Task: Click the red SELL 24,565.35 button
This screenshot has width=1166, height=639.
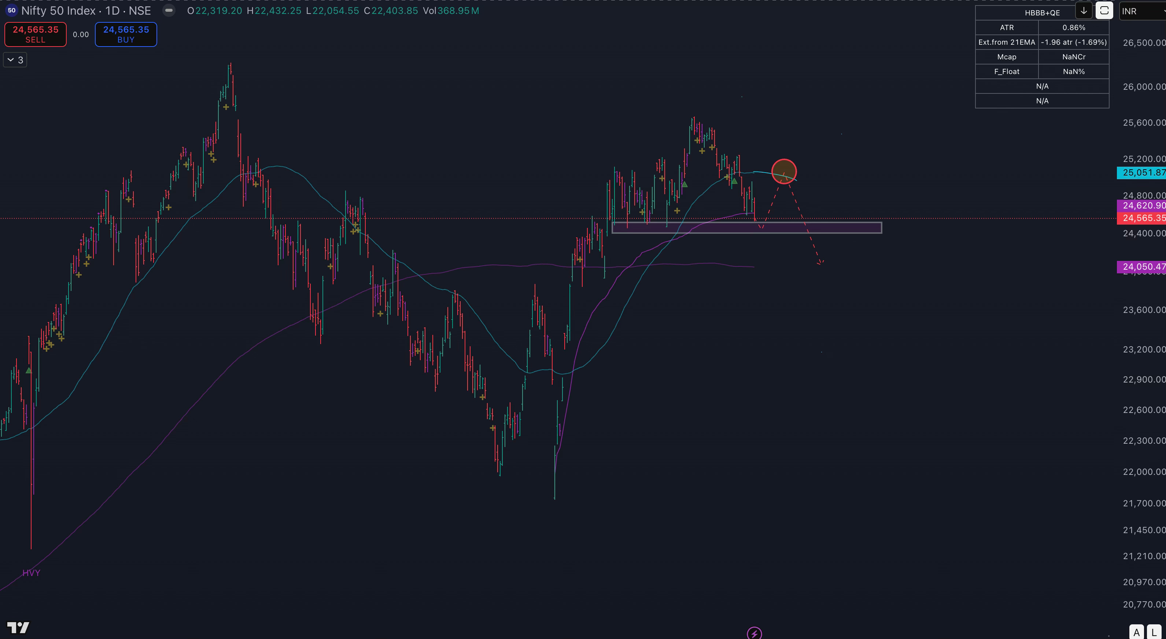Action: point(35,34)
